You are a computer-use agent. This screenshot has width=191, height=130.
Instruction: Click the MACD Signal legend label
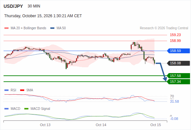point(40,109)
